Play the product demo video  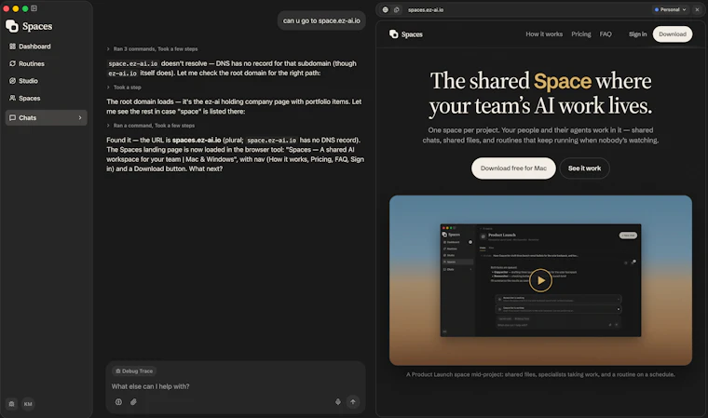540,280
